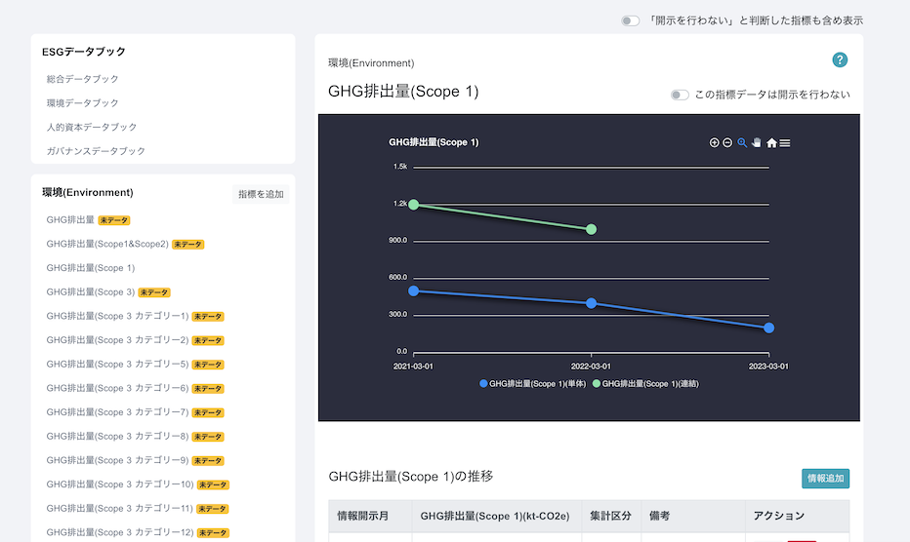Open the help question mark icon
Image resolution: width=910 pixels, height=542 pixels.
pyautogui.click(x=840, y=60)
